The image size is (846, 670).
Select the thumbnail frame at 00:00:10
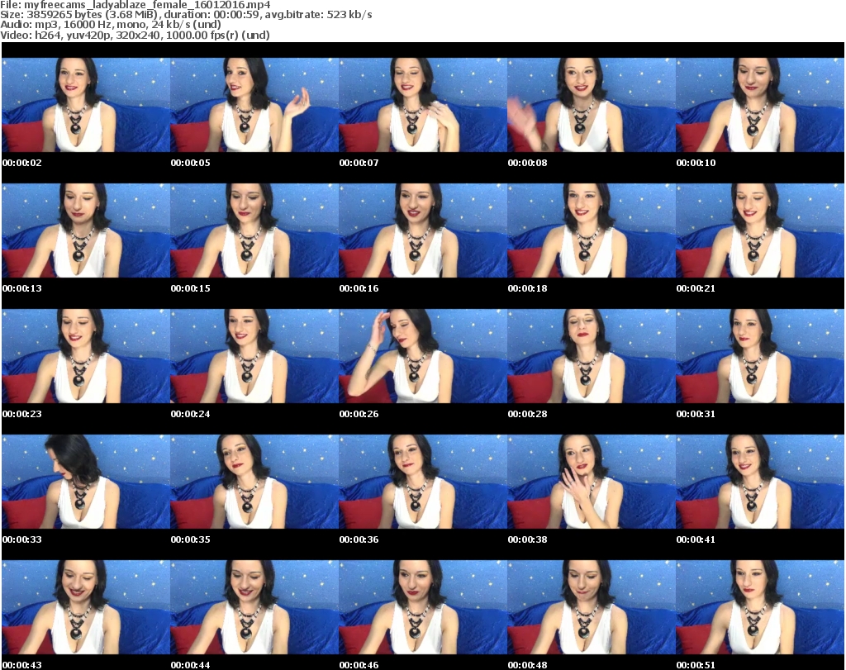tap(760, 105)
